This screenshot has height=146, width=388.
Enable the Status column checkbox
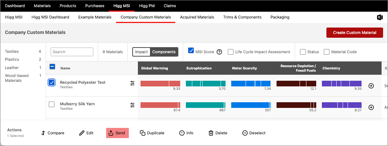click(x=303, y=52)
